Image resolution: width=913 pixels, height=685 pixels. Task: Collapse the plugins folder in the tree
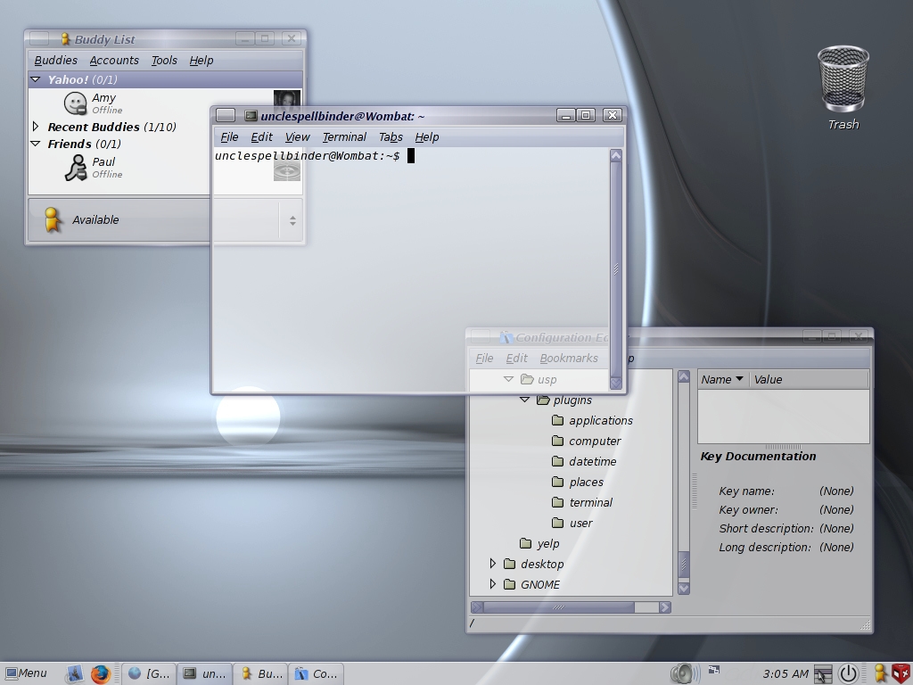click(524, 400)
